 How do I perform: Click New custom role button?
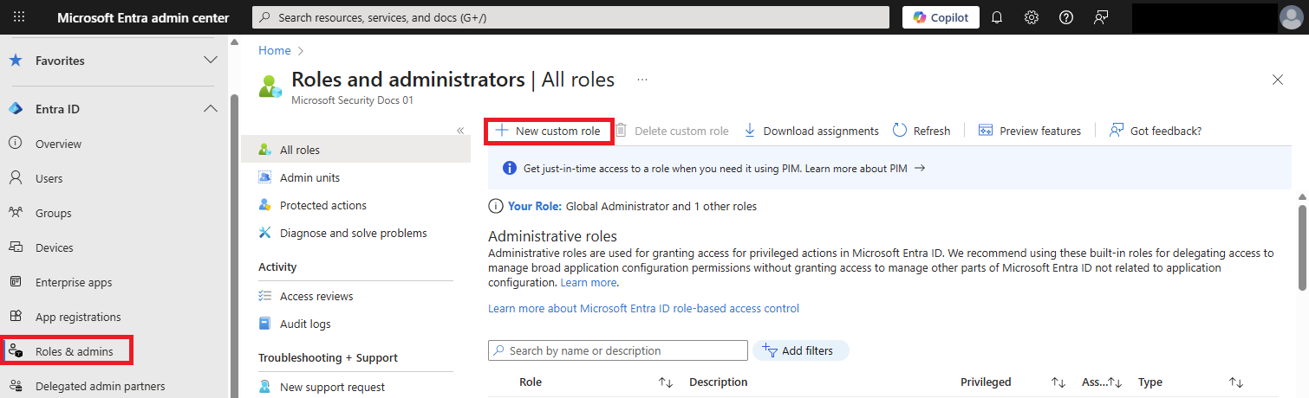click(x=548, y=131)
